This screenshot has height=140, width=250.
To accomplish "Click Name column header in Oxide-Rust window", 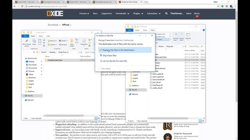I will click(x=47, y=56).
